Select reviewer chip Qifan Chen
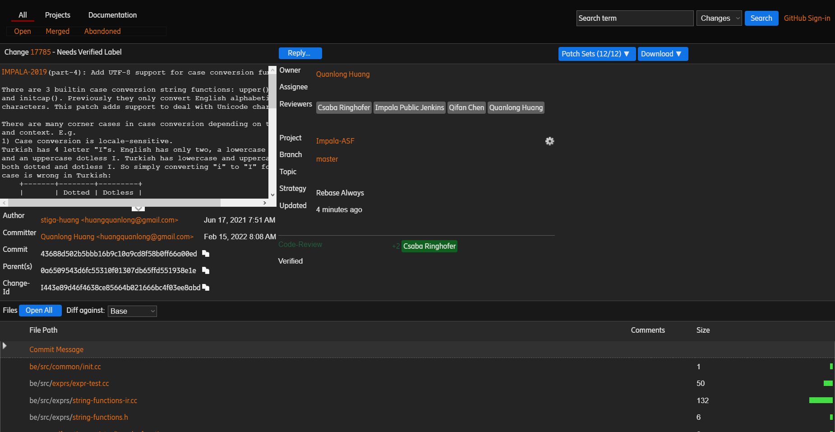This screenshot has height=432, width=835. [466, 107]
